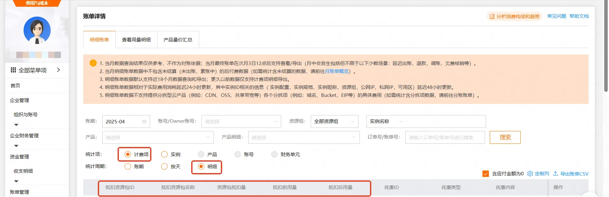
Task: Follow the 月账单概览 link
Action: pyautogui.click(x=337, y=71)
